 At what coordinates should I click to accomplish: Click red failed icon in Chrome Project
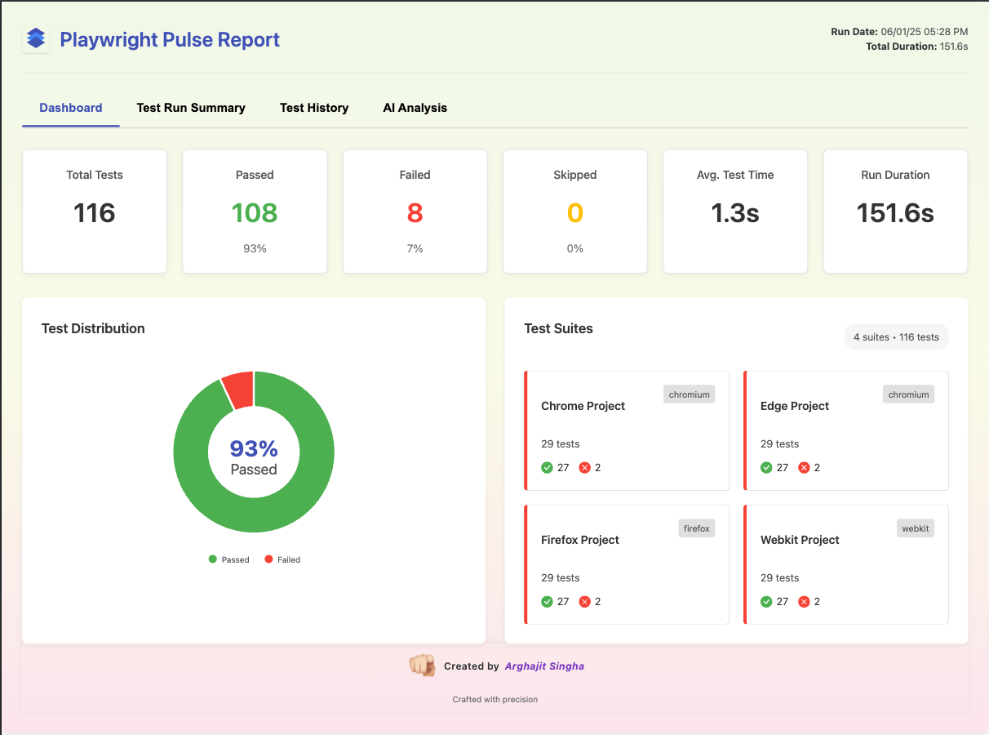(585, 468)
